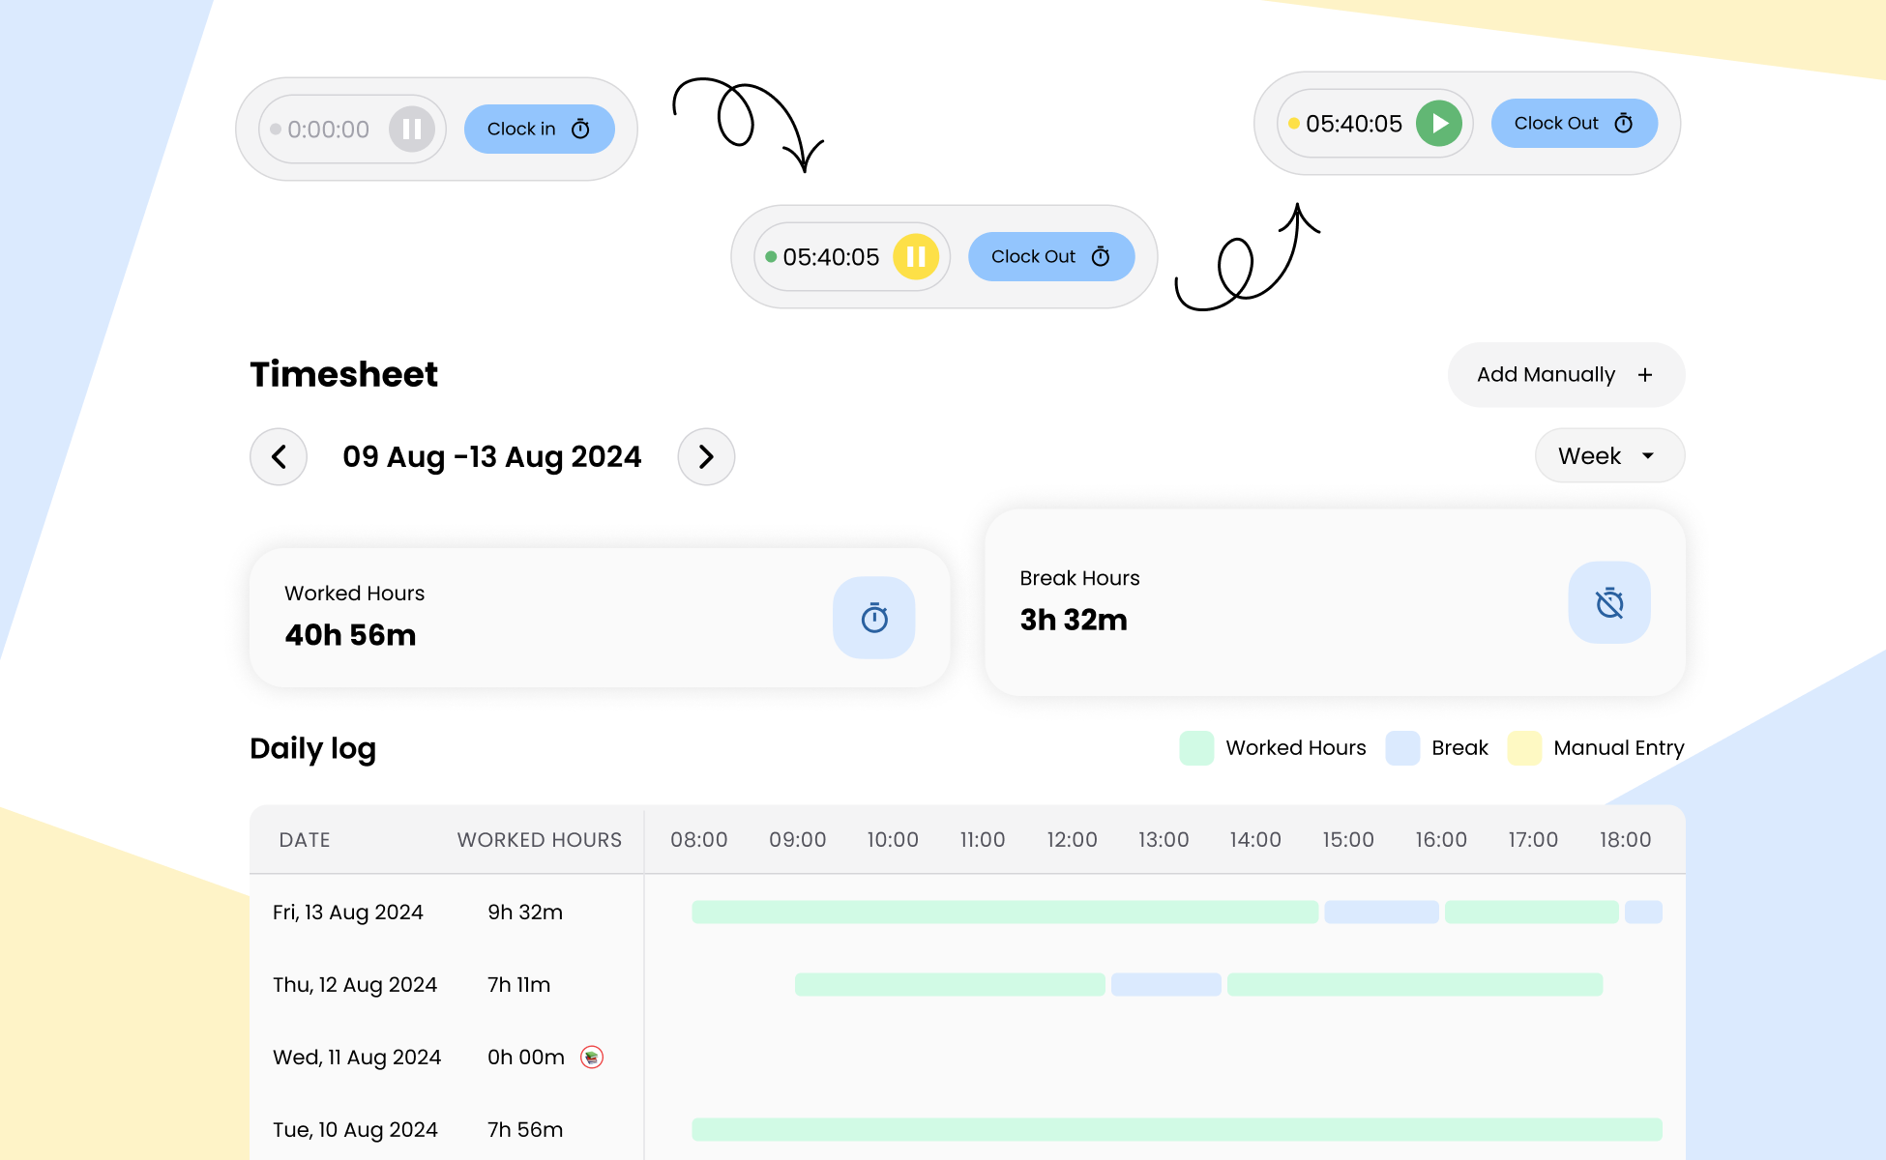Click the stopwatch icon inside the Clock In button
The width and height of the screenshot is (1886, 1160).
click(x=578, y=128)
